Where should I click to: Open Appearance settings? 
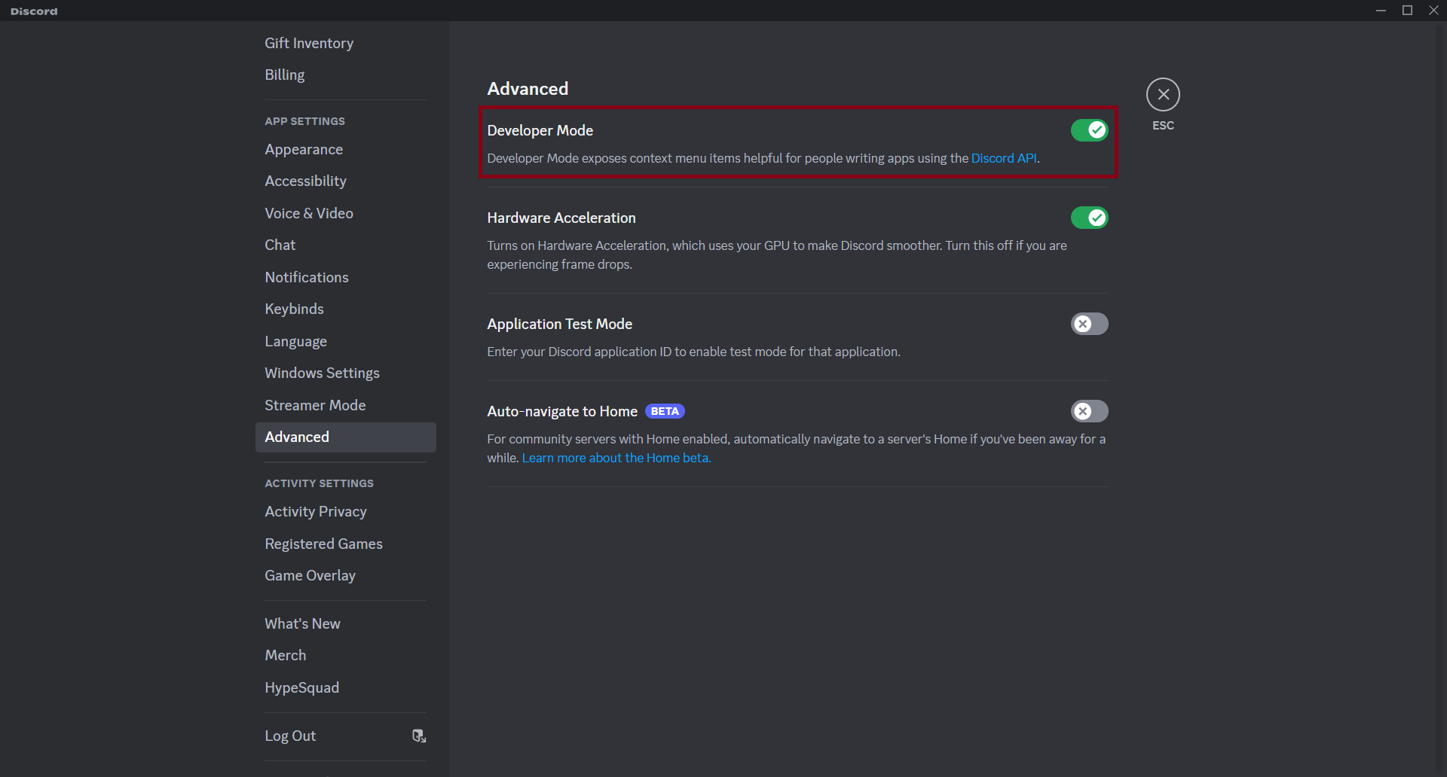(304, 149)
